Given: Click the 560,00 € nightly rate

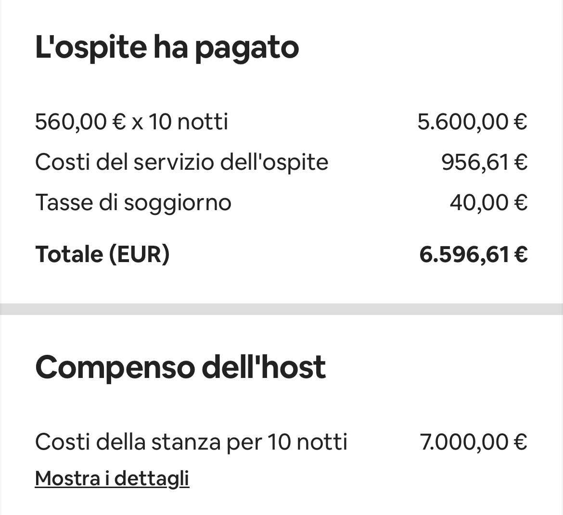Looking at the screenshot, I should click(x=80, y=121).
